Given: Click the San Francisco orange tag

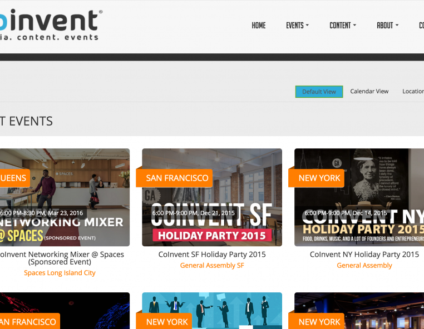Looking at the screenshot, I should [177, 178].
